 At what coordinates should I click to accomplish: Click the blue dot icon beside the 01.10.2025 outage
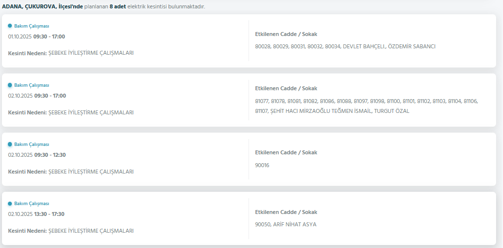pos(10,26)
